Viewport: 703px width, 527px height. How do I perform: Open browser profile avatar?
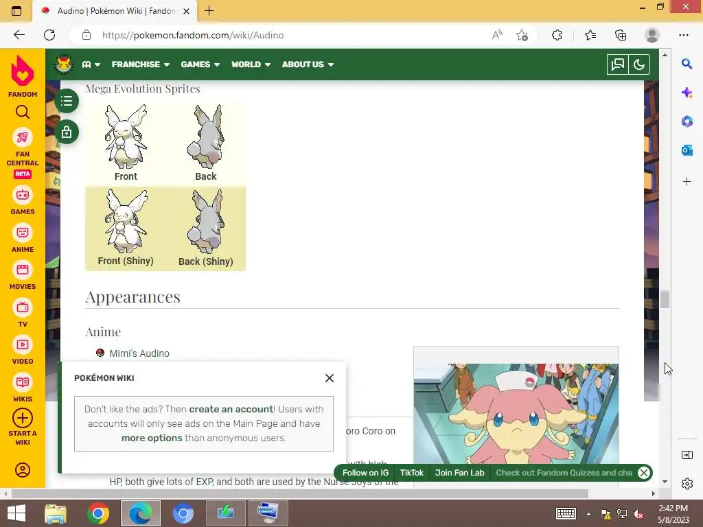652,35
